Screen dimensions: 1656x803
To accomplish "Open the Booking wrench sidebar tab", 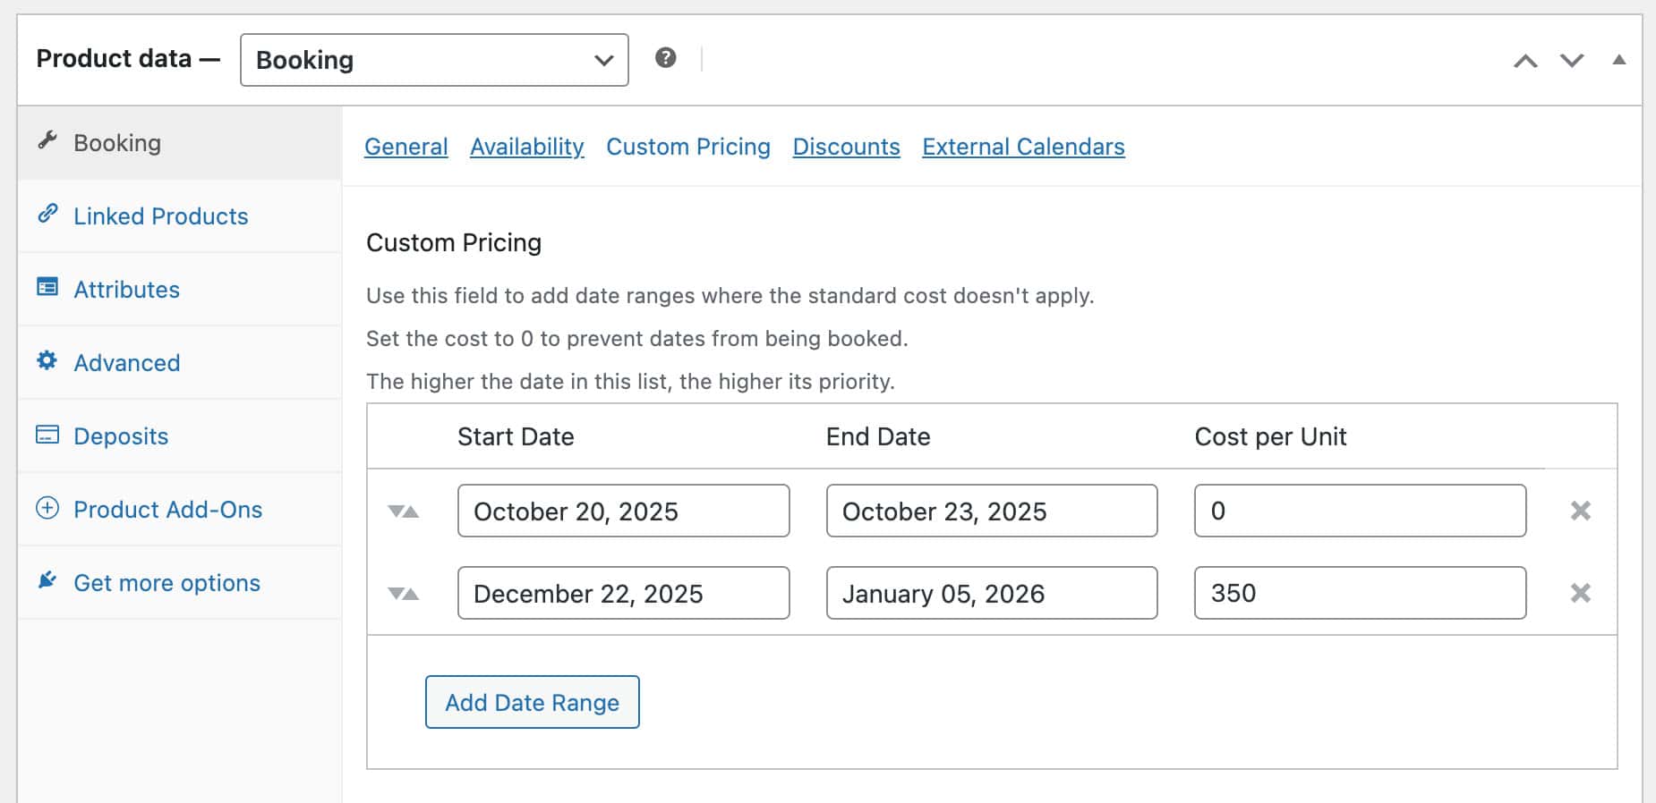I will coord(116,143).
